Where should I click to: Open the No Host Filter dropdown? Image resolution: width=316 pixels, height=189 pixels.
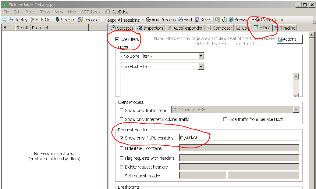pyautogui.click(x=201, y=66)
